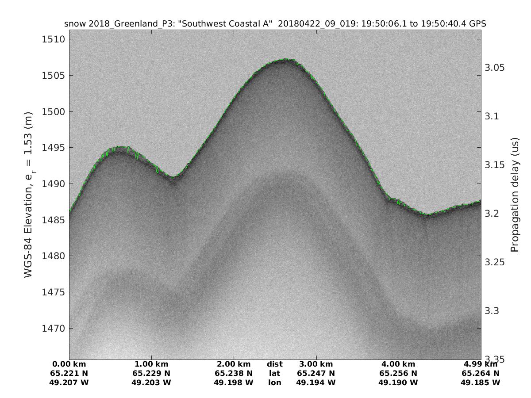Click the 1480 elevation tick label
Screen dimensions: 531x398
(x=53, y=256)
